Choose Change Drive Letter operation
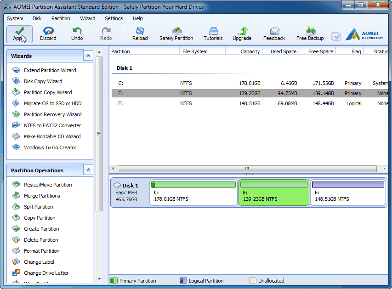This screenshot has width=392, height=289. pos(46,272)
